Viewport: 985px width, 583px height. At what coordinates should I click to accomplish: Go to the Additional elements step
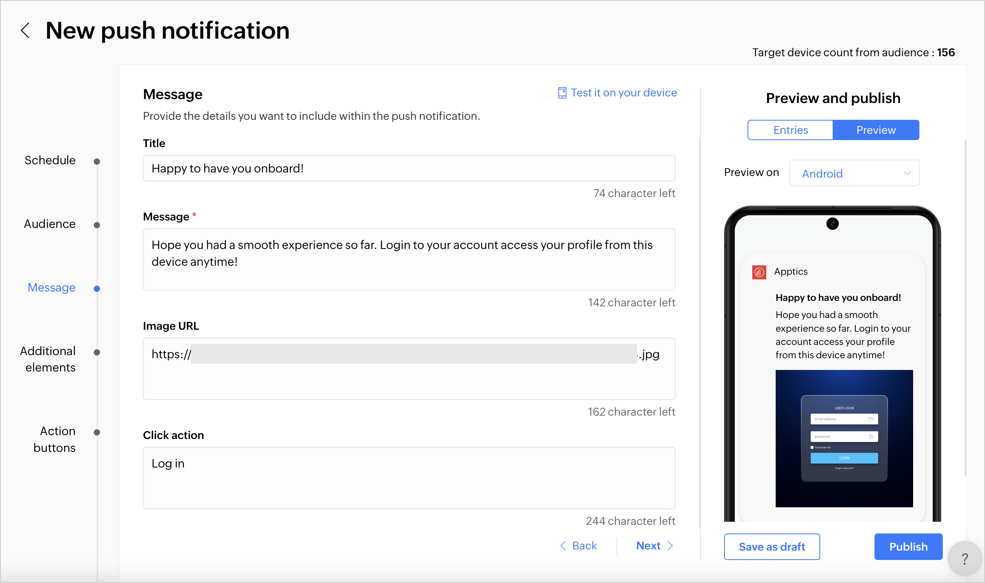tap(48, 359)
